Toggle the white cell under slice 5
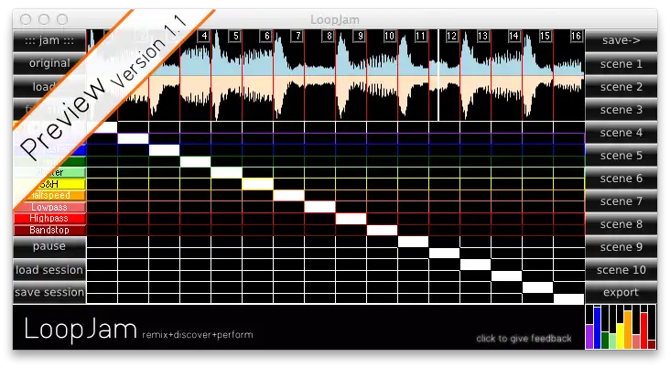Screen dimensions: 670x368 coord(226,173)
